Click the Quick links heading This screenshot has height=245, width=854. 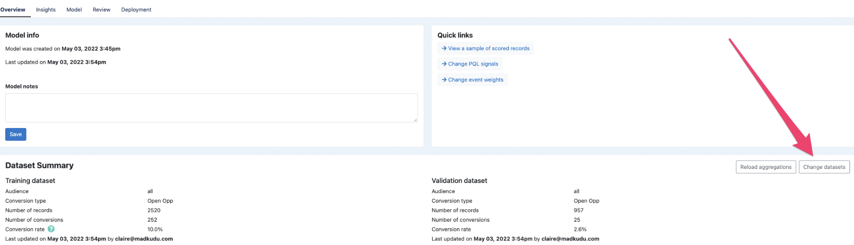click(455, 35)
